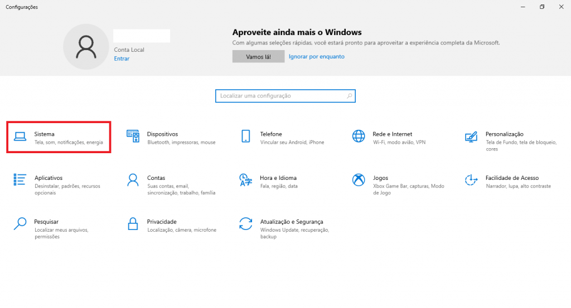The width and height of the screenshot is (571, 308).
Task: Click 'Narrador, lupa, alto contraste' description
Action: click(x=518, y=186)
